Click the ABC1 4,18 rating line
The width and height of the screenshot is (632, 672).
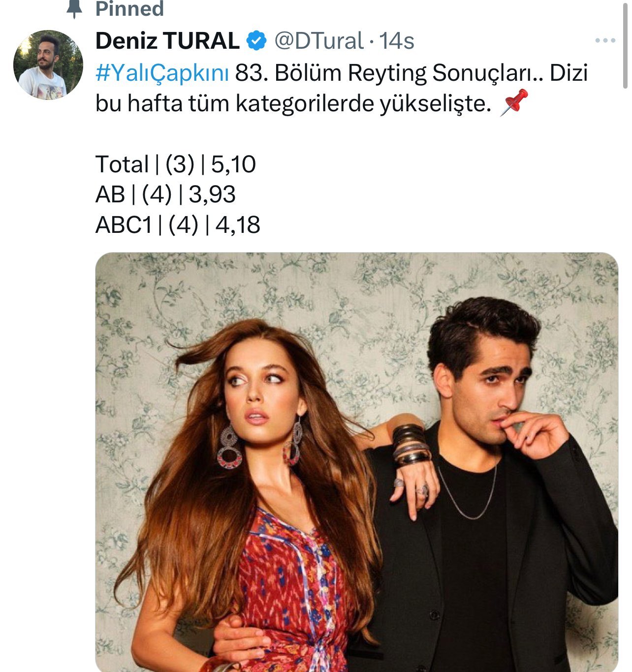point(178,225)
